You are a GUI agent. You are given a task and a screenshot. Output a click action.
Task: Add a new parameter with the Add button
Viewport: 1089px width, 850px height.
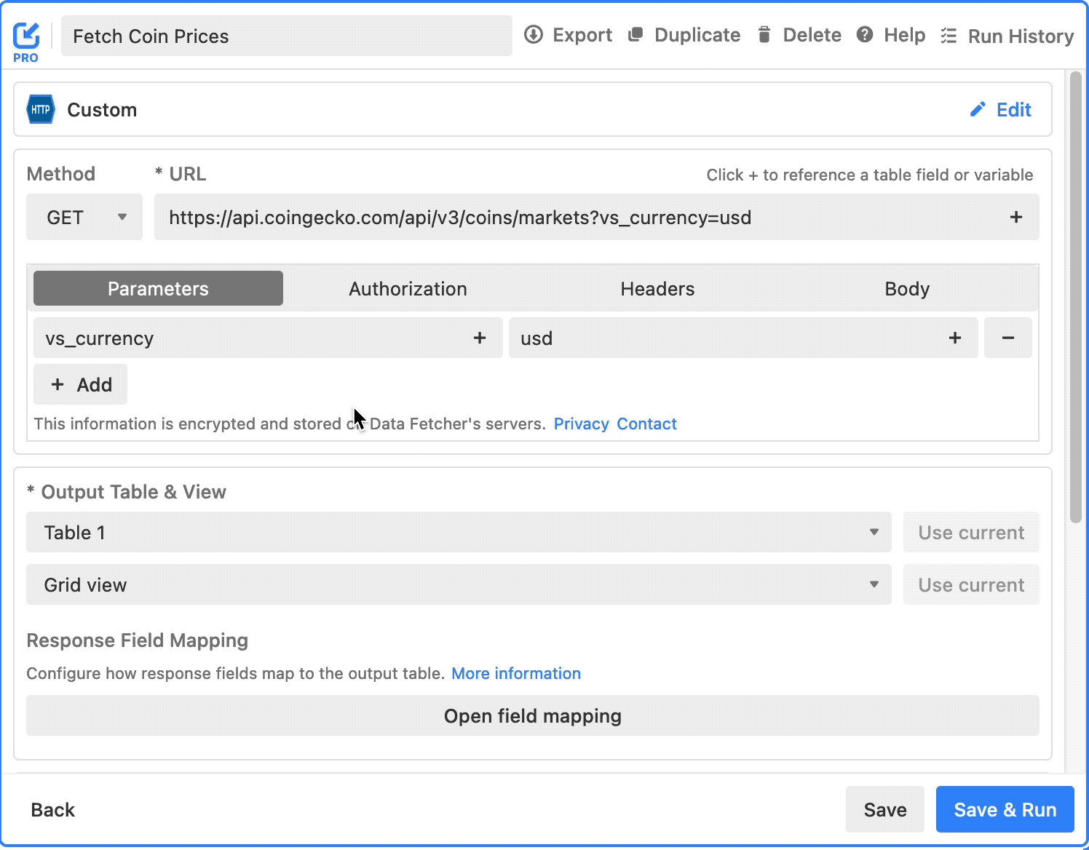tap(80, 384)
